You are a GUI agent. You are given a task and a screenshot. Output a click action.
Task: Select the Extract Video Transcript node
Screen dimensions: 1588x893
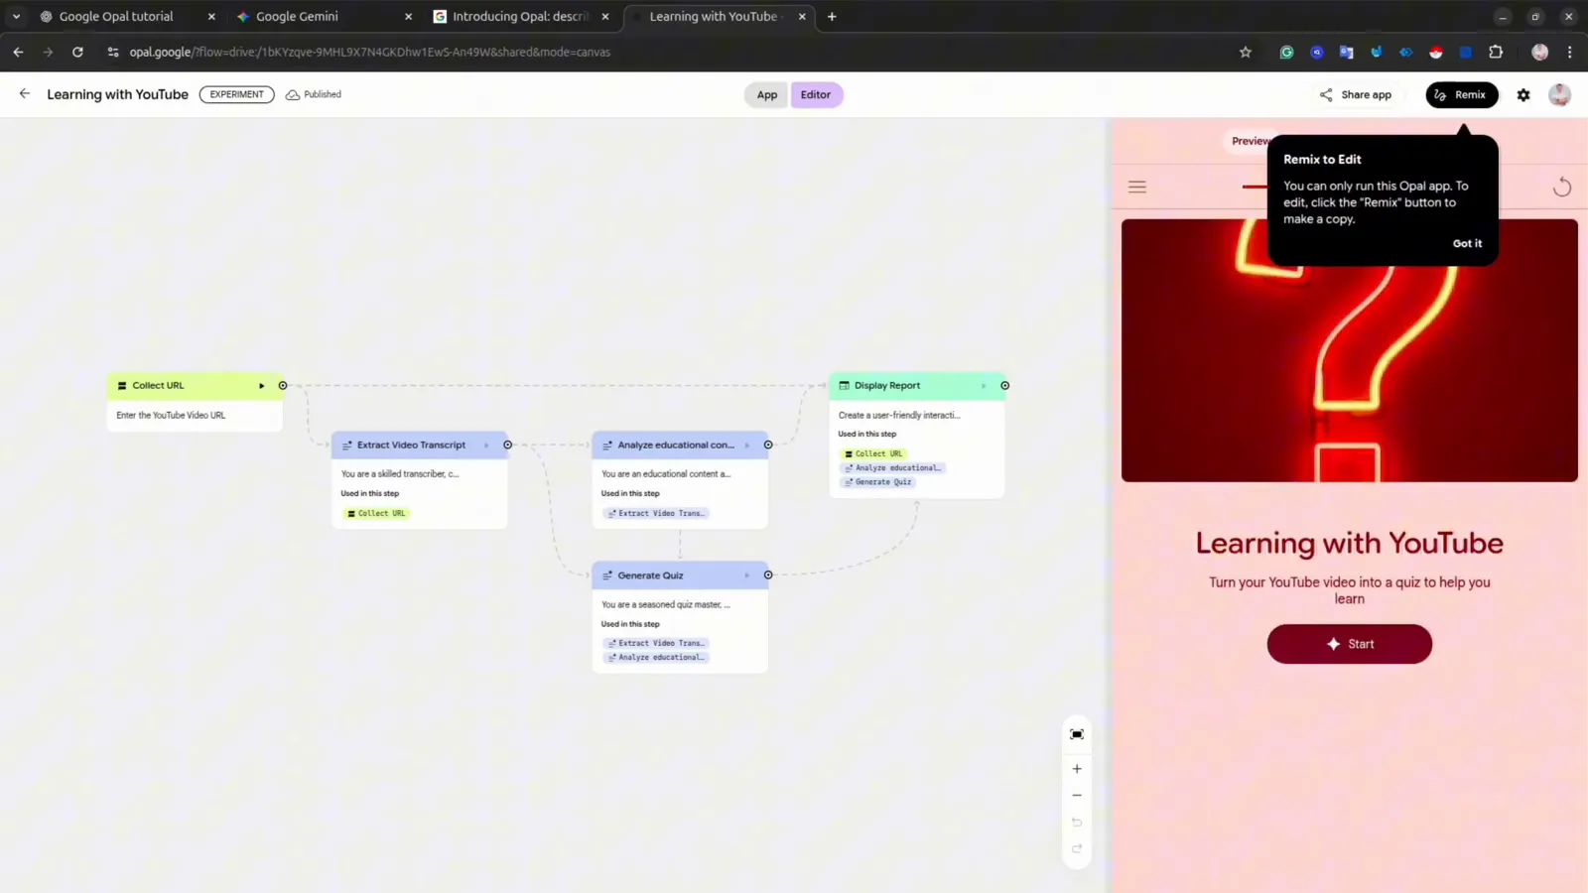point(420,446)
